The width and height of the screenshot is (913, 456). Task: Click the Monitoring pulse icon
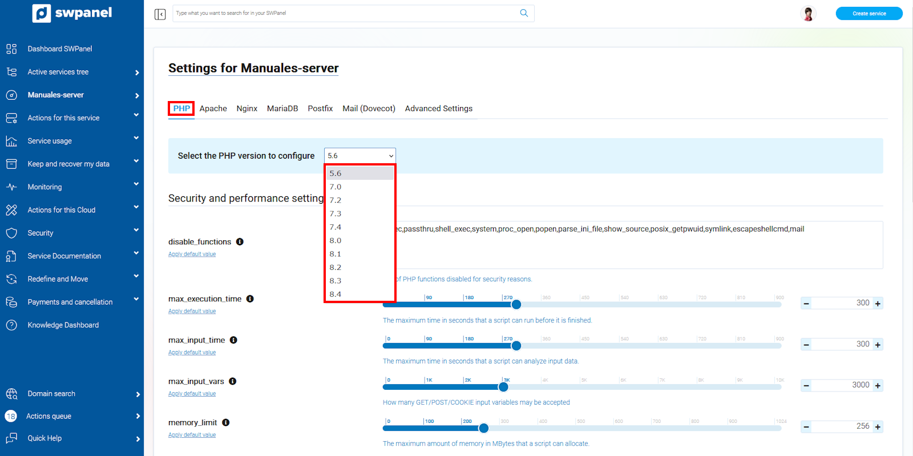(x=11, y=187)
